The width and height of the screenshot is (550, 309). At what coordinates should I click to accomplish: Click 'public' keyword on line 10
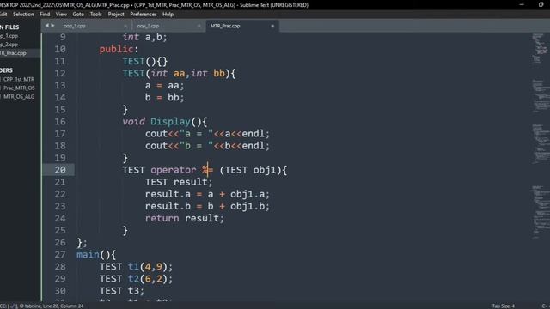pyautogui.click(x=117, y=49)
